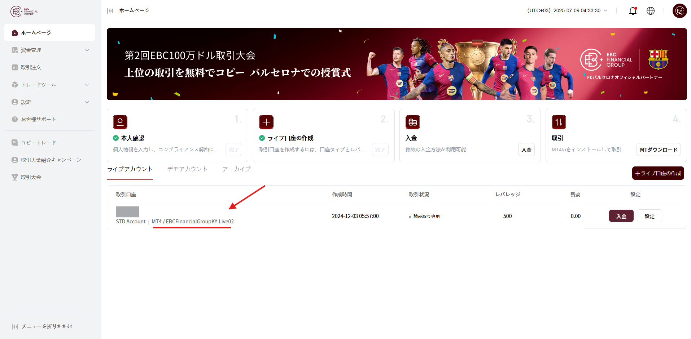Click the コピートレード icon
Image resolution: width=691 pixels, height=339 pixels.
coord(15,143)
